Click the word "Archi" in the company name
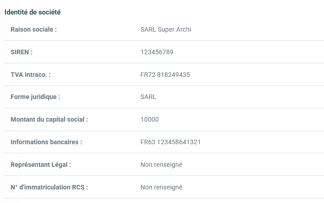324x203 pixels. point(183,29)
